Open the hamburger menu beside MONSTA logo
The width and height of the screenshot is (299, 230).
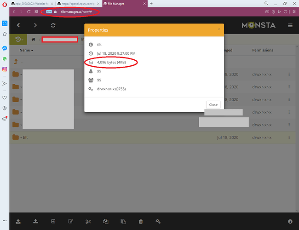(290, 25)
